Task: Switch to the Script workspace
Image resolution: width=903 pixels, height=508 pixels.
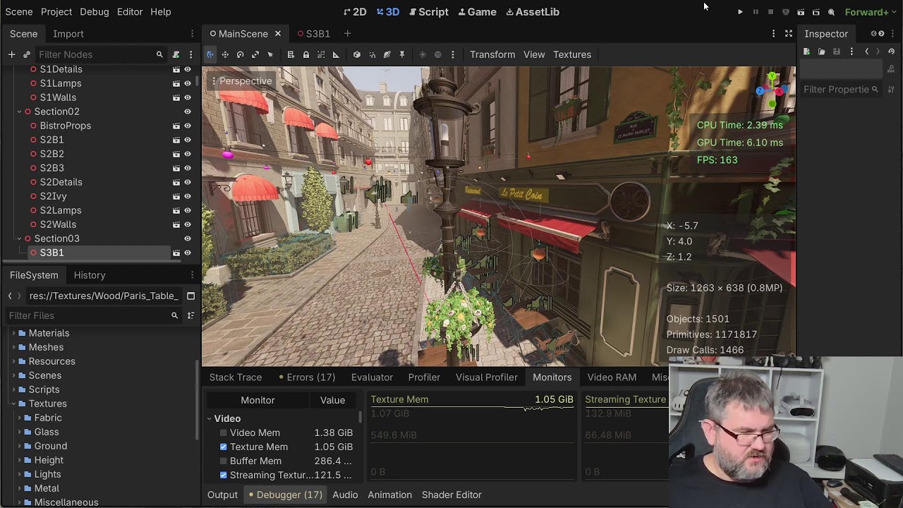Action: point(429,12)
